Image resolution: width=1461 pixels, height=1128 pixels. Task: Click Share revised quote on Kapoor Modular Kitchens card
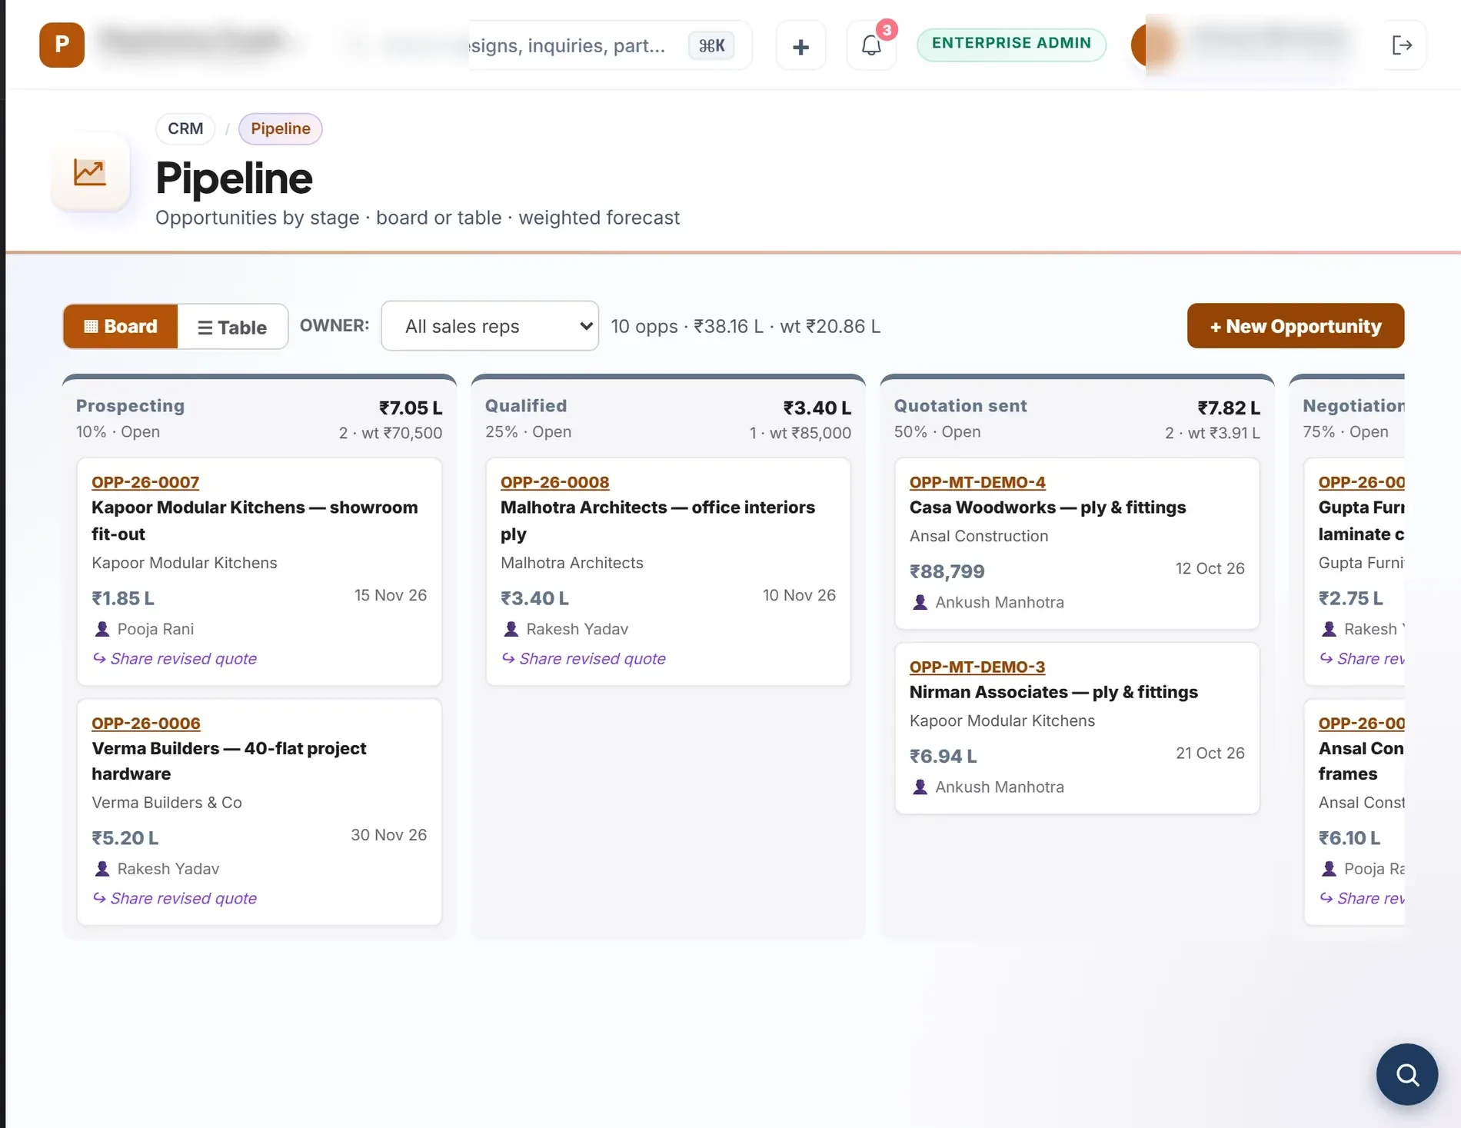[175, 659]
